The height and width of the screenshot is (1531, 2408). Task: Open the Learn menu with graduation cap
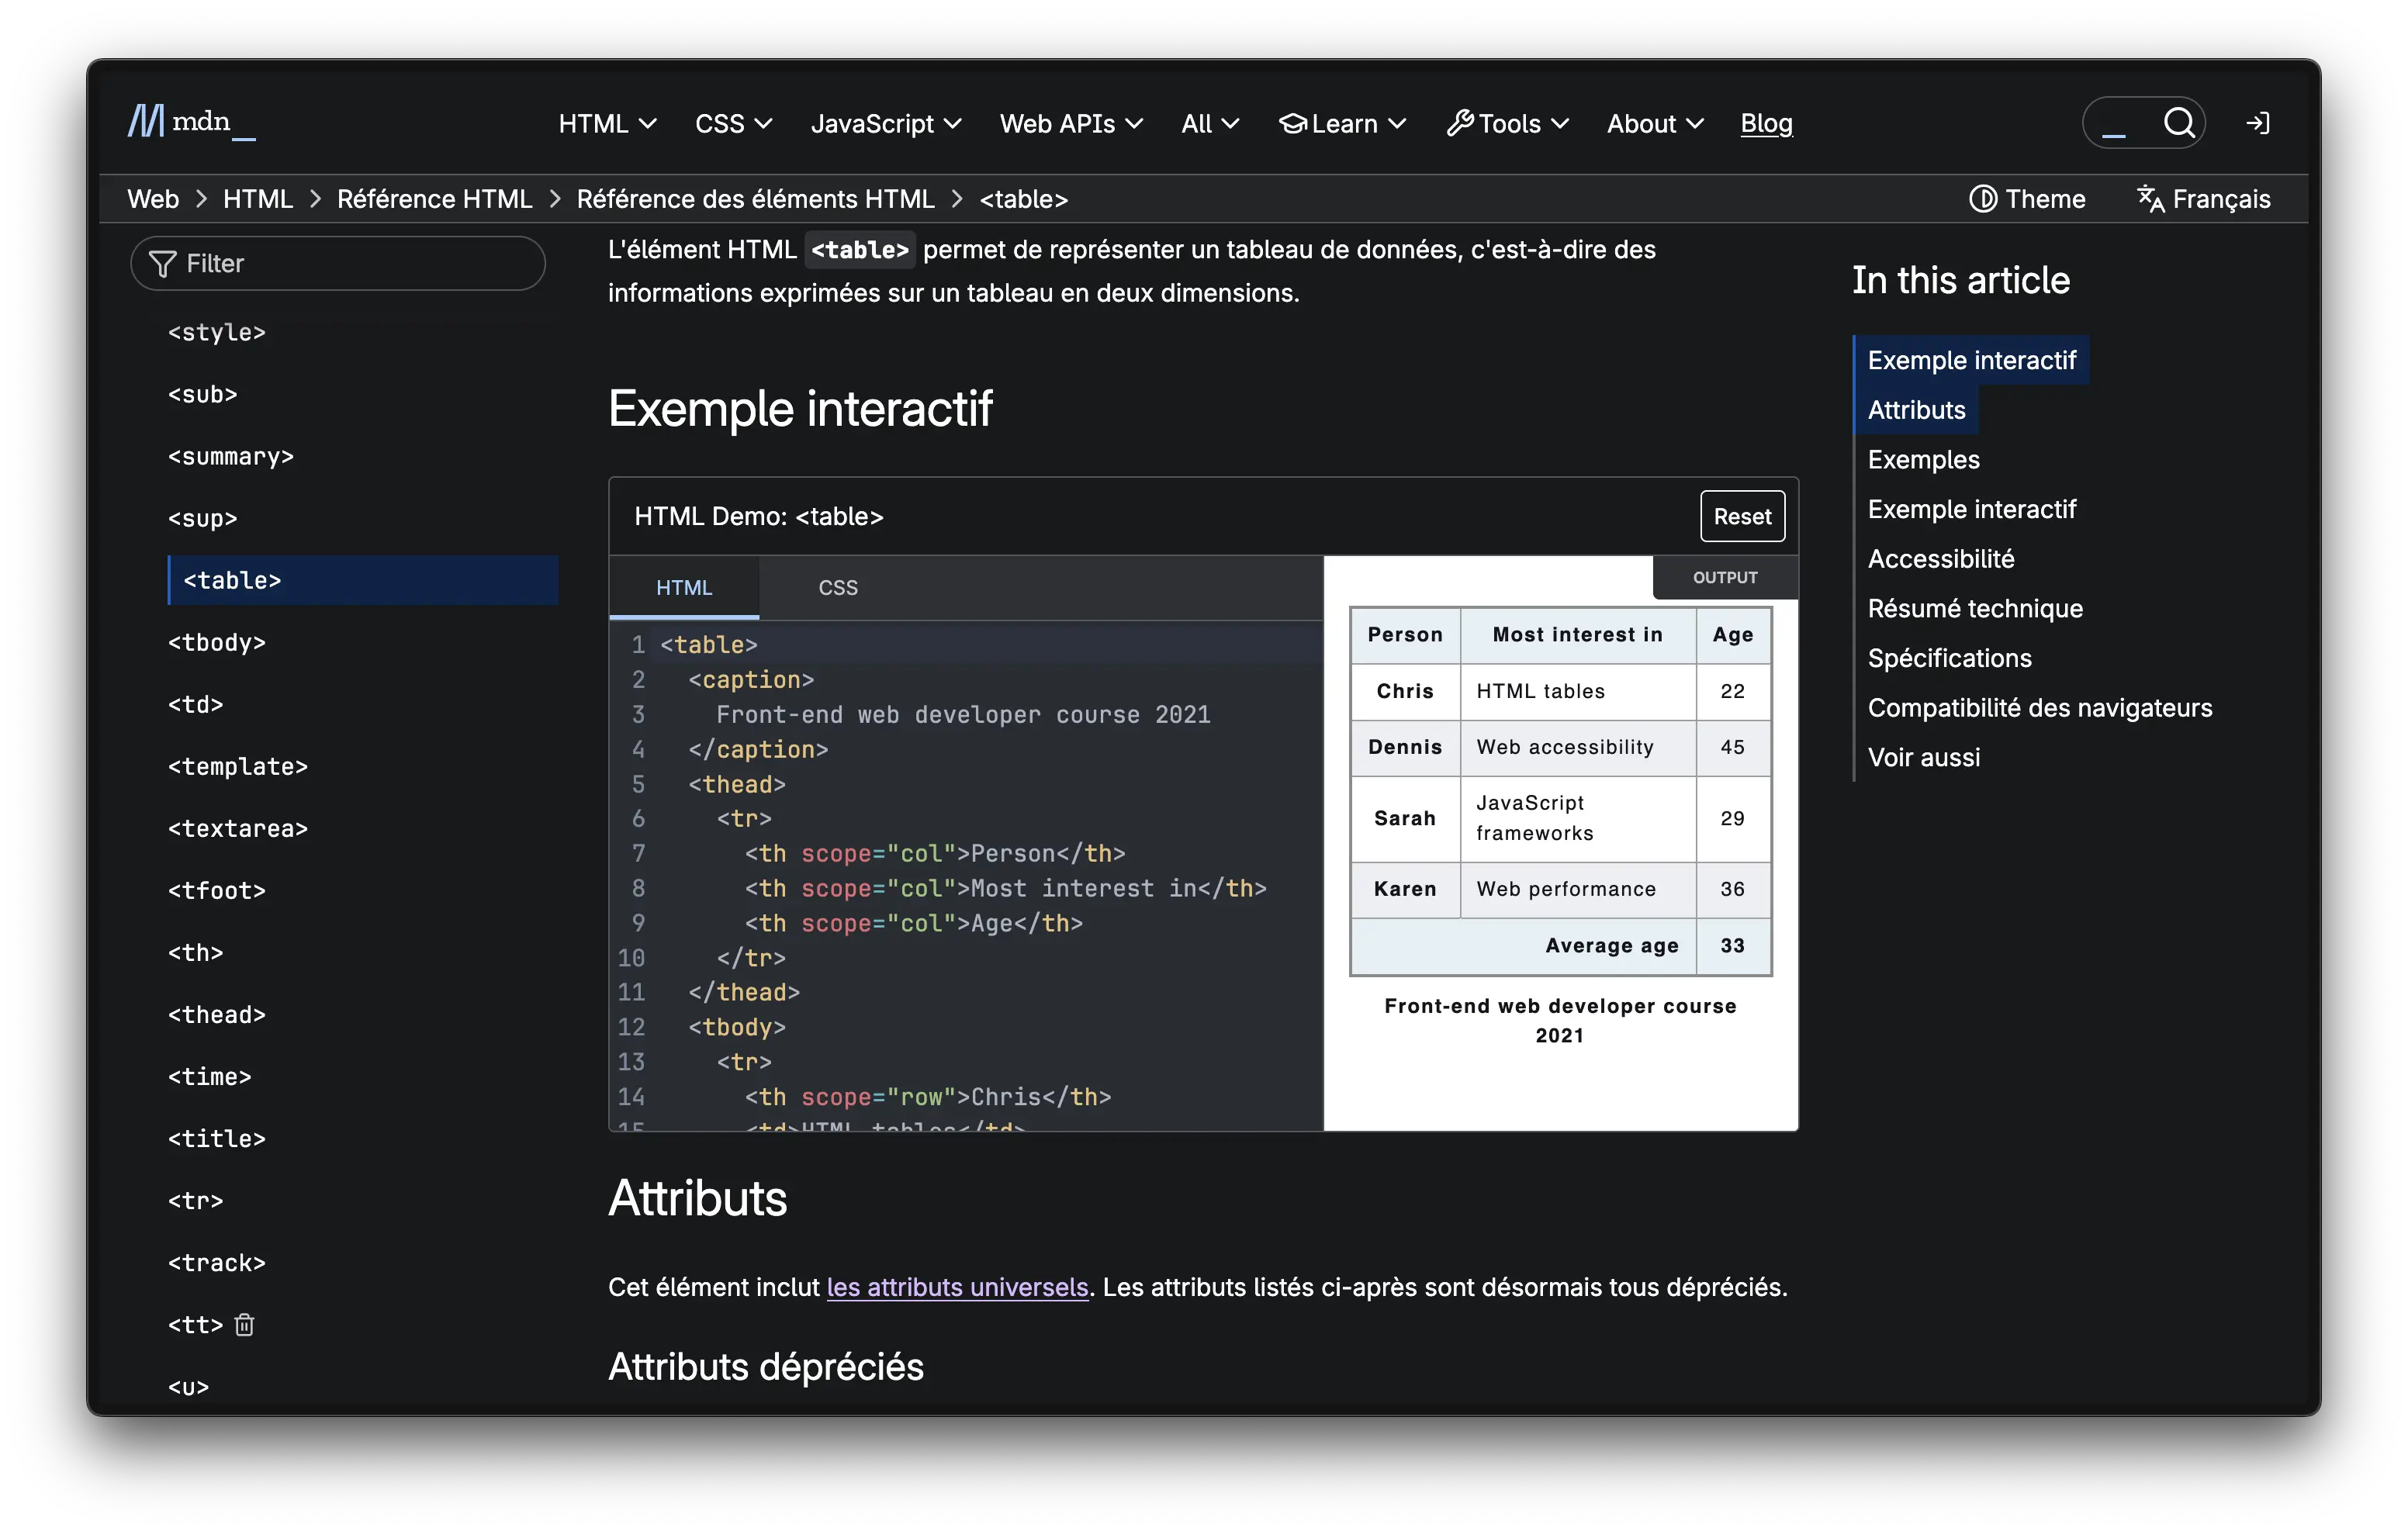click(1342, 124)
